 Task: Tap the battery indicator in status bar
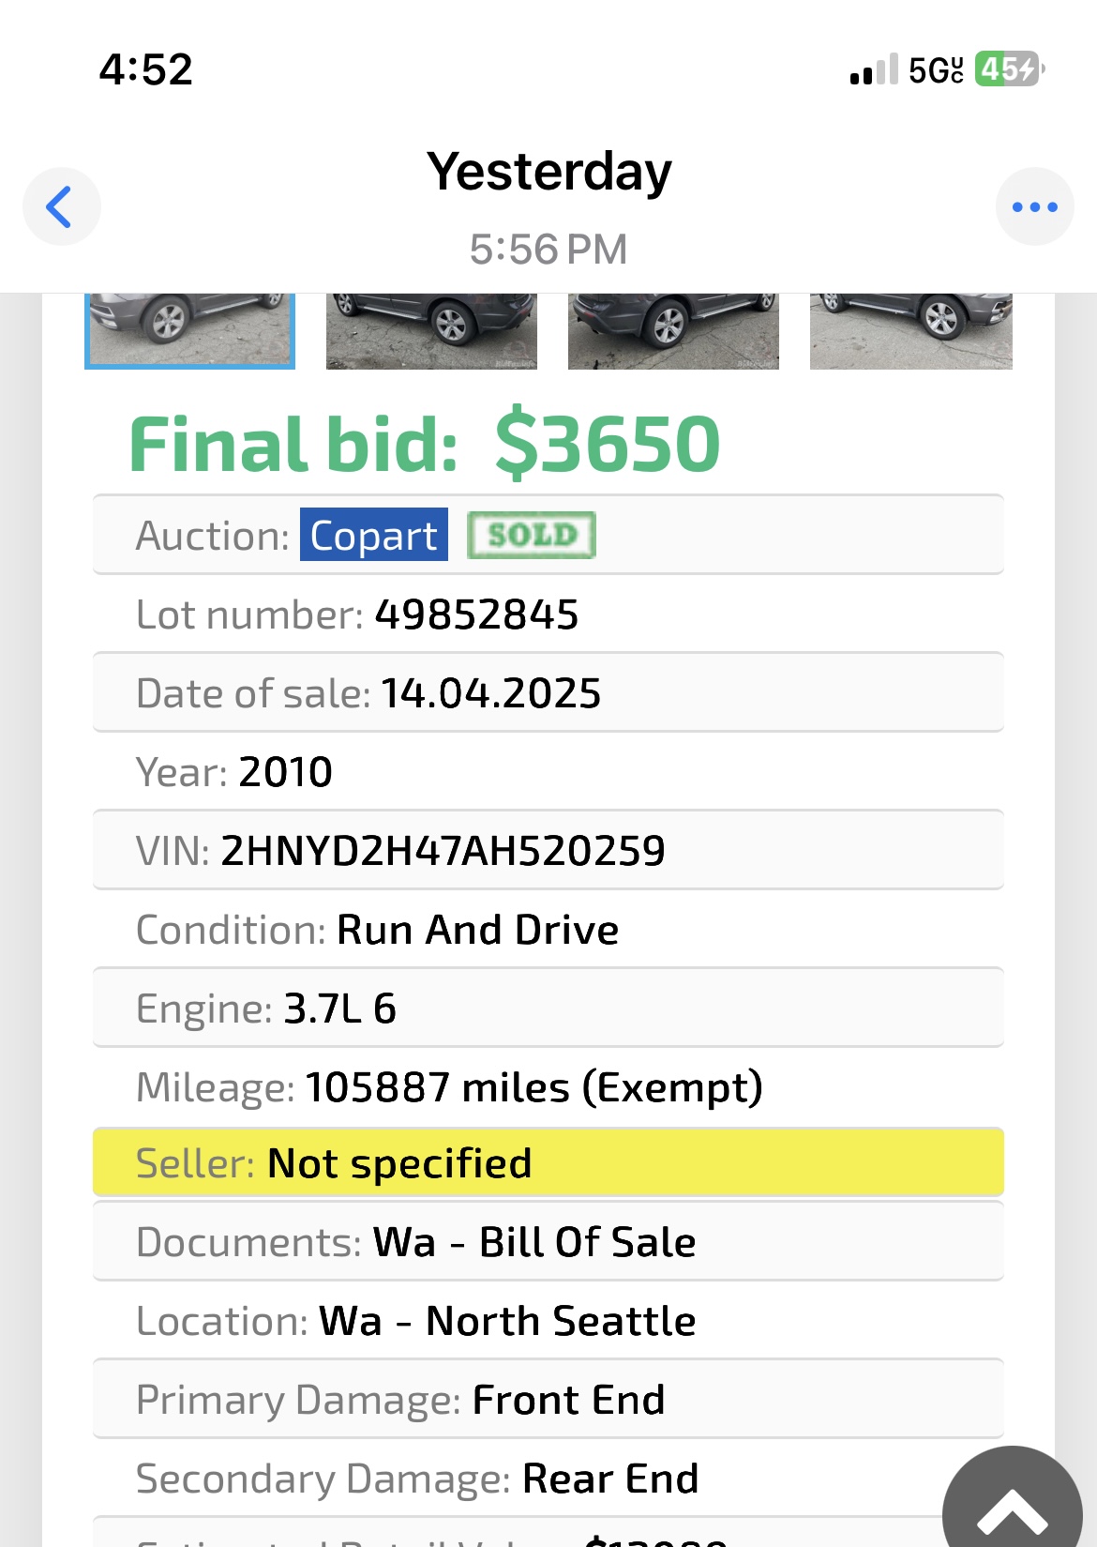coord(1008,69)
